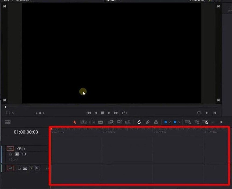Toggle linked selection chain icon
Image resolution: width=232 pixels, height=189 pixels.
pyautogui.click(x=148, y=122)
